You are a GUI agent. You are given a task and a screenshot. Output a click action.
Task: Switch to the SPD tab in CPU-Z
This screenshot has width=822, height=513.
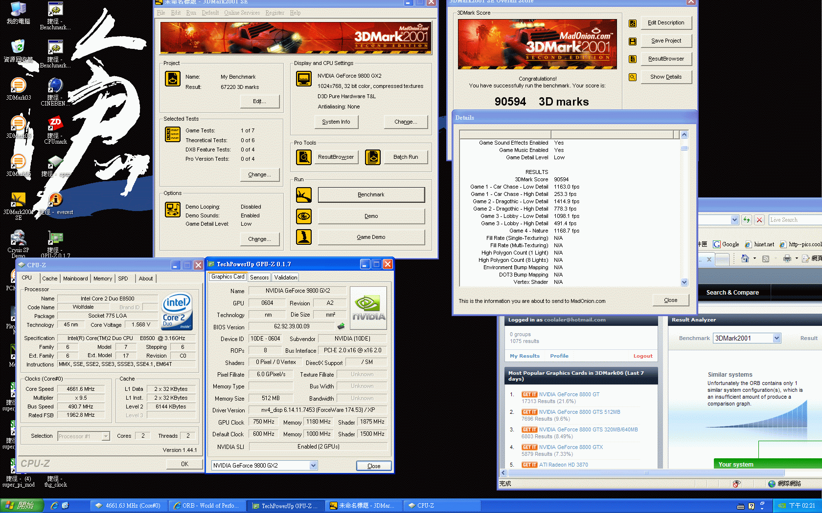tap(123, 278)
